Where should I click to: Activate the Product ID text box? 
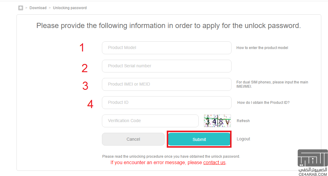(x=166, y=103)
